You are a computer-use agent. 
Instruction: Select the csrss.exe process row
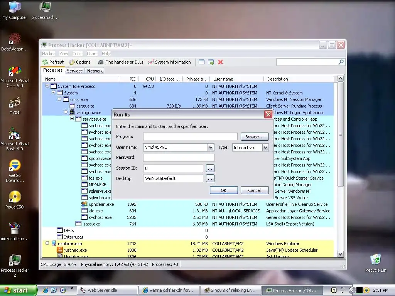point(188,106)
